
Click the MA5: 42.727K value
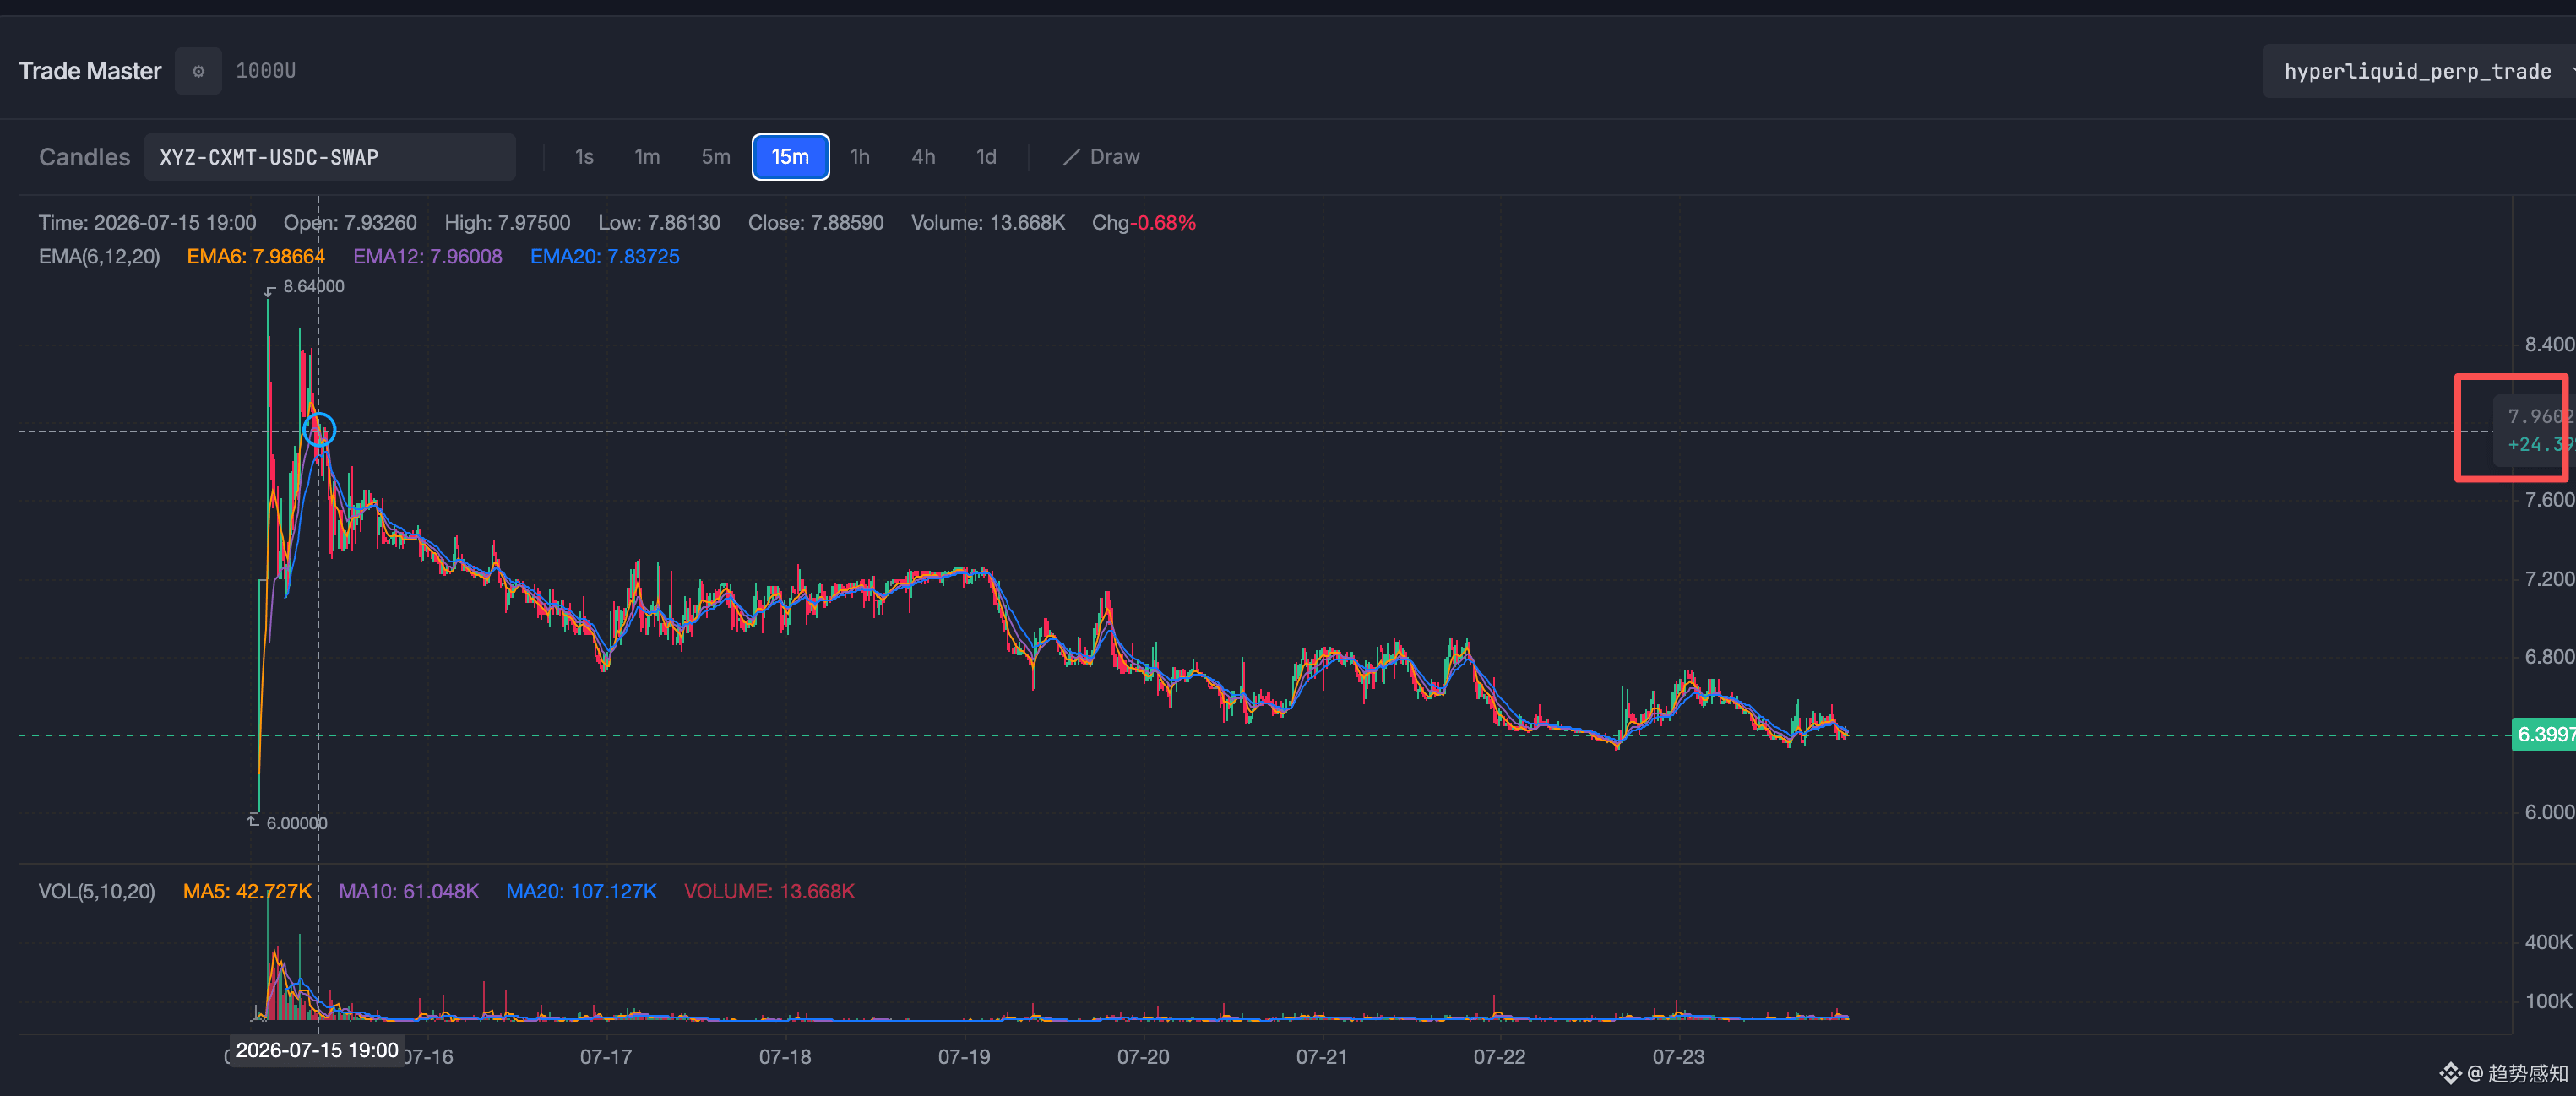click(x=247, y=891)
